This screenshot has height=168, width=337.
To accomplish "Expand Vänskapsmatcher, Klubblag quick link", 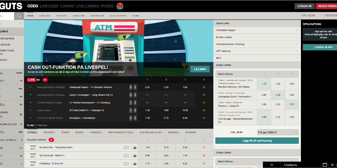I will [x=257, y=44].
